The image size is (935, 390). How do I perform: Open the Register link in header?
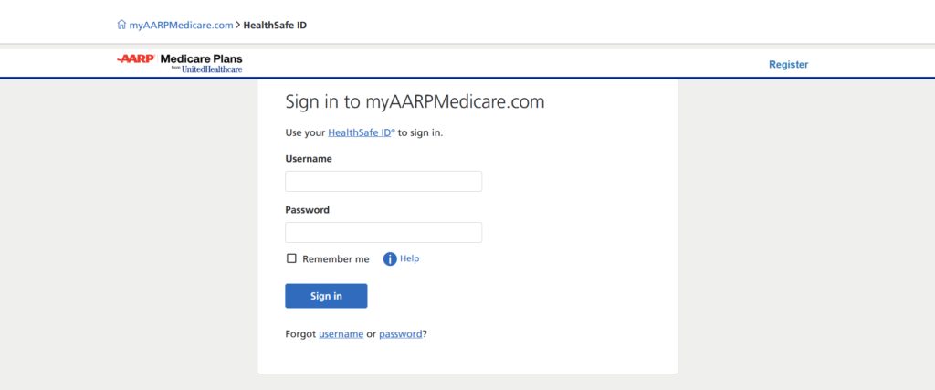point(788,65)
